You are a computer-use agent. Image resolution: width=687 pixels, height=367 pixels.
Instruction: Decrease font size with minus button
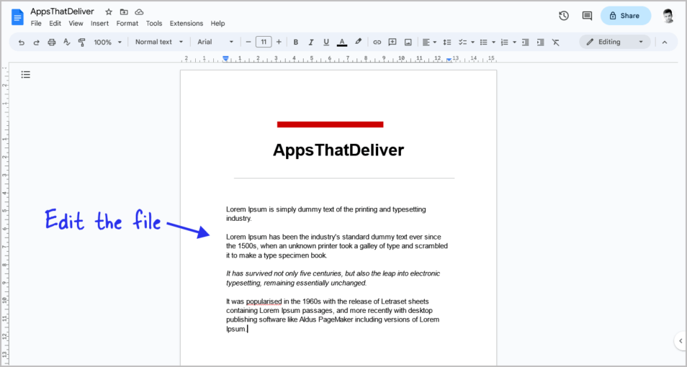pyautogui.click(x=248, y=42)
